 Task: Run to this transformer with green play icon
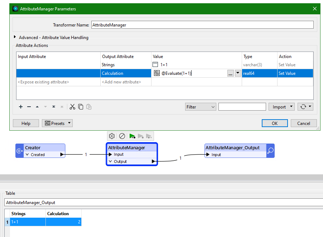click(132, 136)
